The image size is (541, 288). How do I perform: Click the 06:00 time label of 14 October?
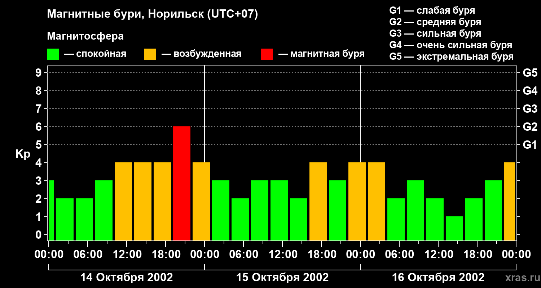88,254
